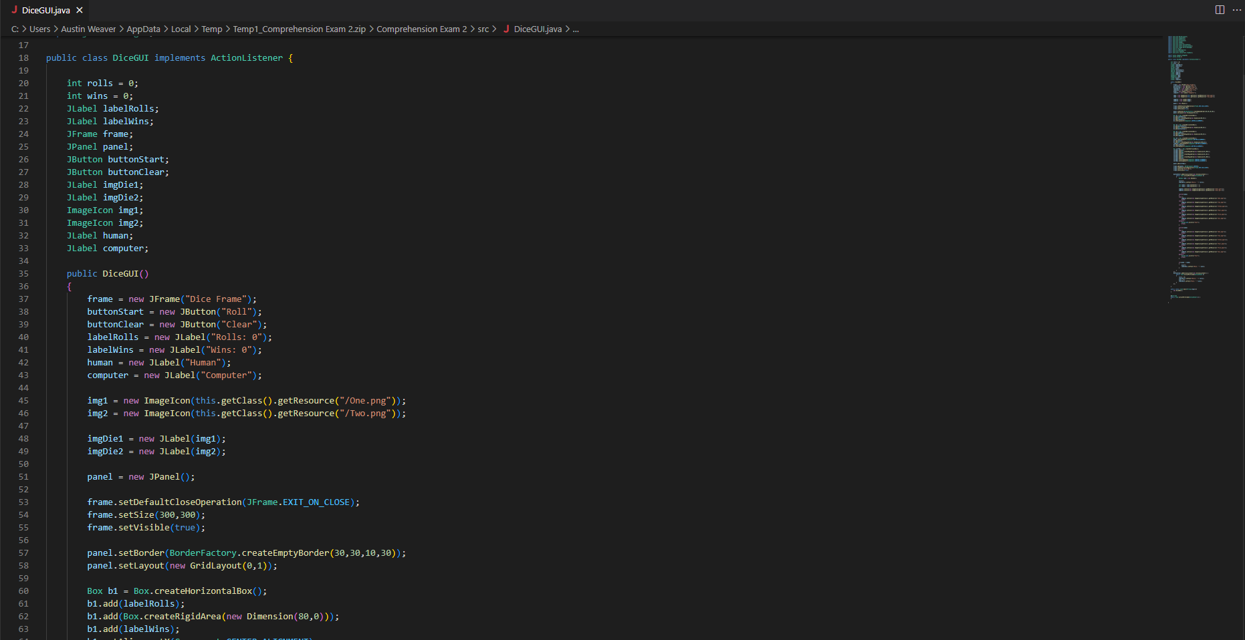Open the editor More Actions menu
Viewport: 1245px width, 640px height.
(x=1236, y=10)
